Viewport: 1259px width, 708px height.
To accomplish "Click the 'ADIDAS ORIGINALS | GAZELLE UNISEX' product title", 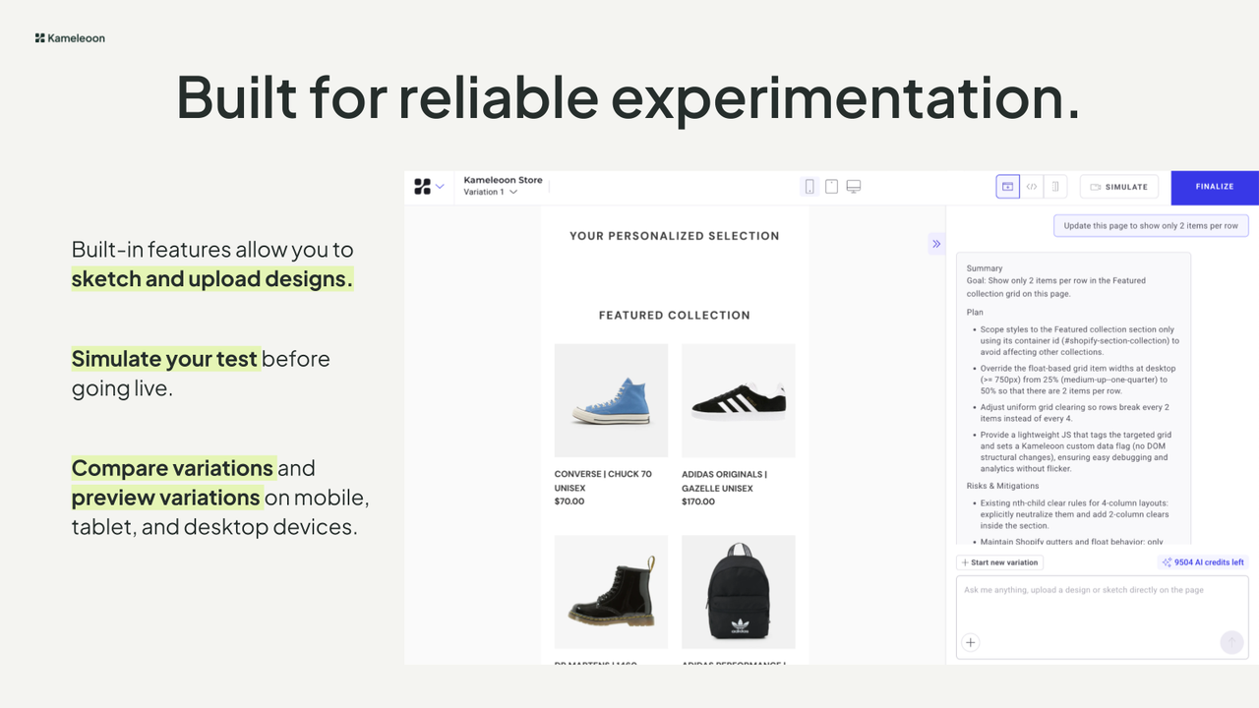I will [x=724, y=481].
